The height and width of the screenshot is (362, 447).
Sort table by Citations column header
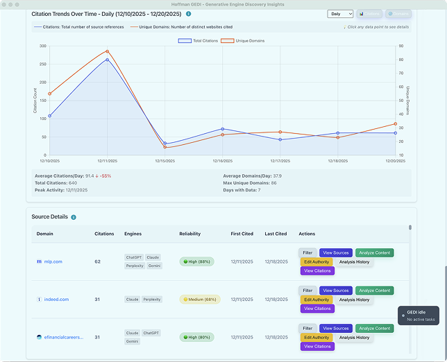click(x=104, y=234)
